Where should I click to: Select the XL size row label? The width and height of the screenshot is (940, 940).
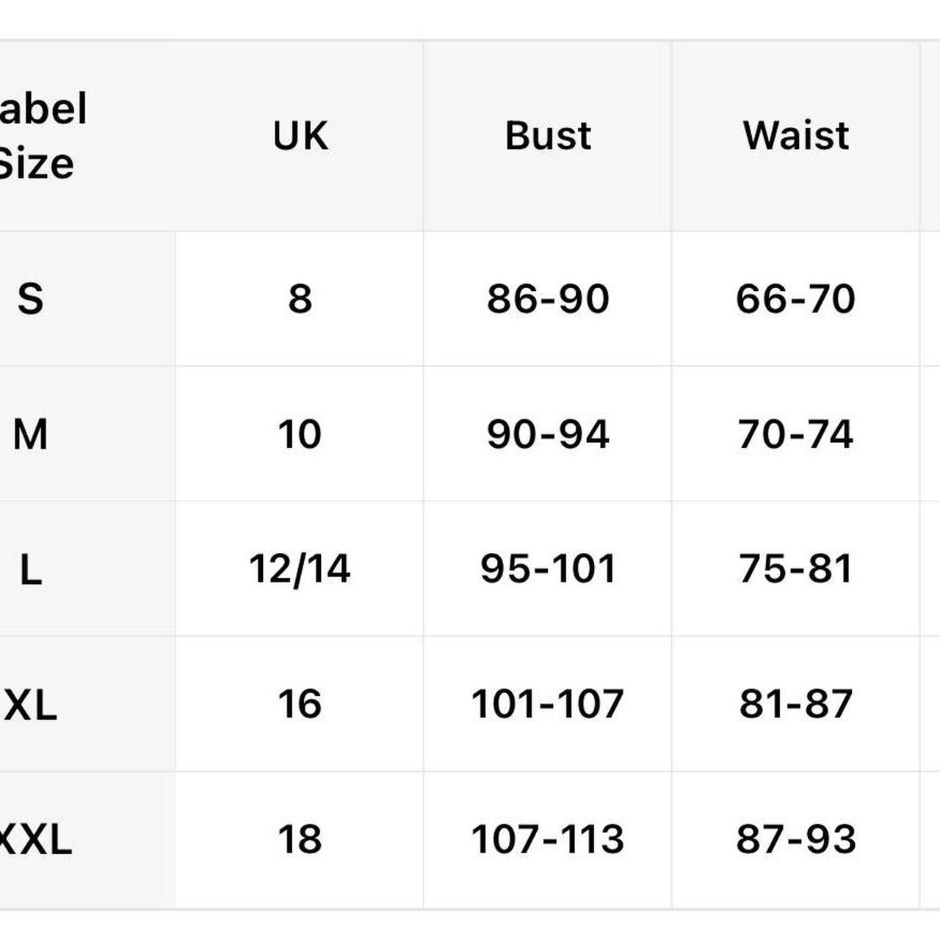tap(30, 704)
